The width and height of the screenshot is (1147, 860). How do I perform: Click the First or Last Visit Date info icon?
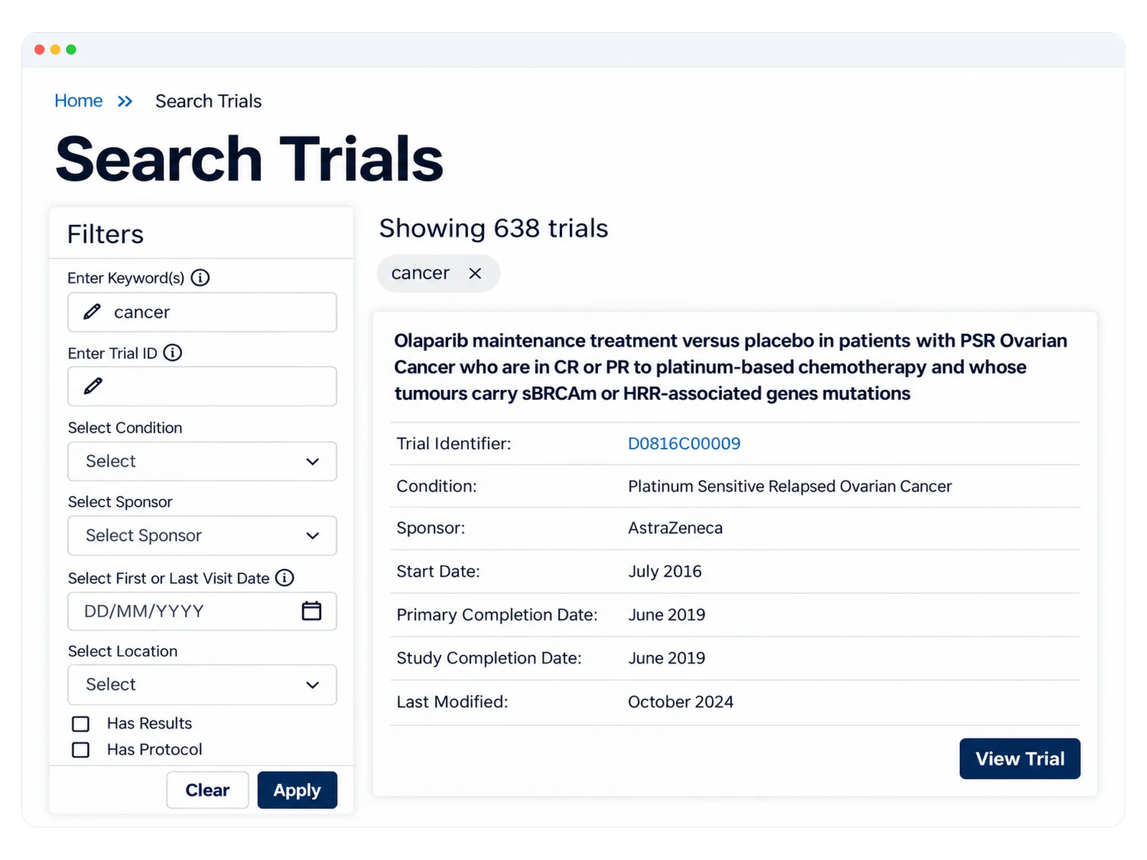(x=285, y=578)
